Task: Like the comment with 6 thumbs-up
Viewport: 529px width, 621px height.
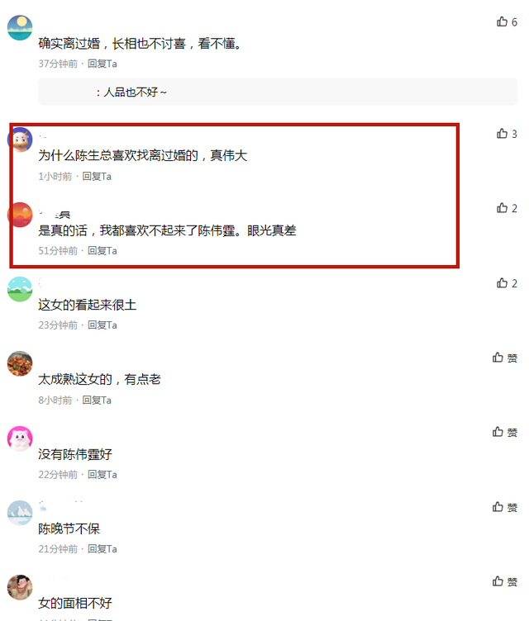Action: 507,21
